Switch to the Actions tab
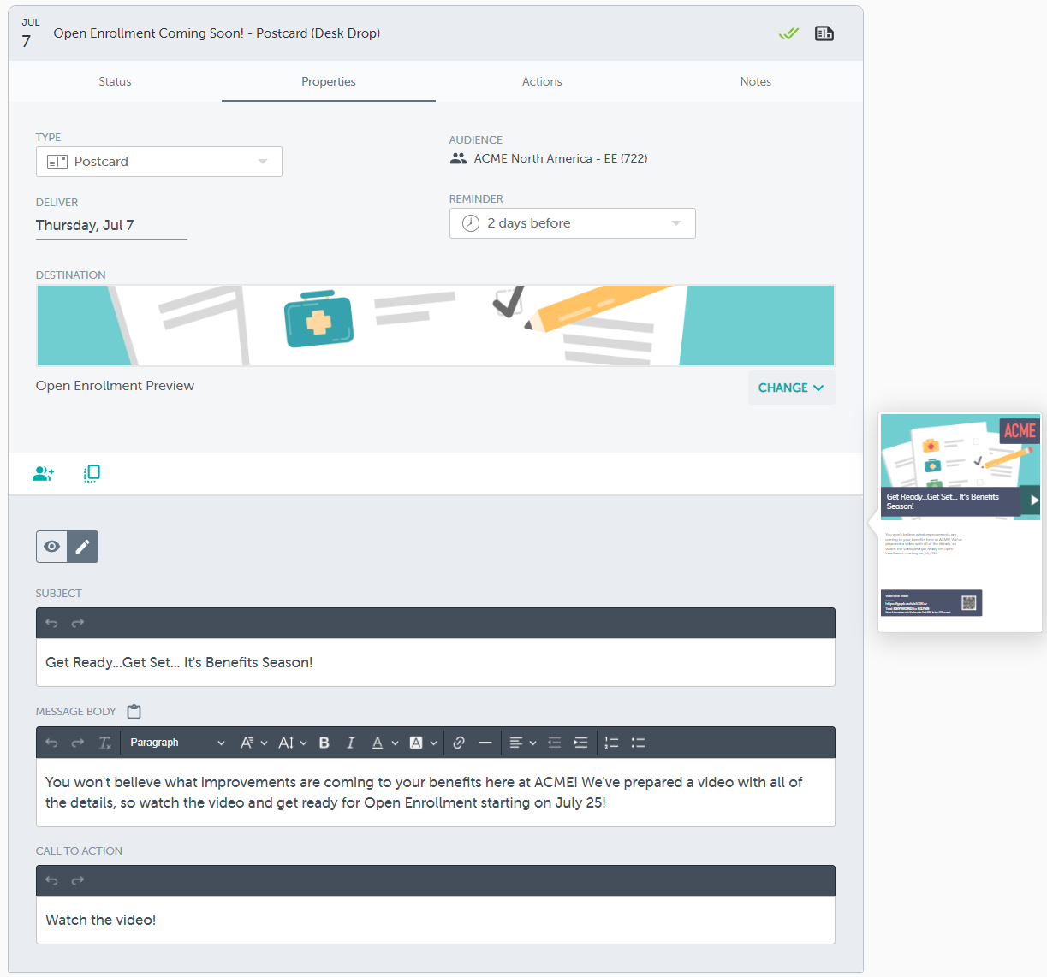 pos(542,81)
